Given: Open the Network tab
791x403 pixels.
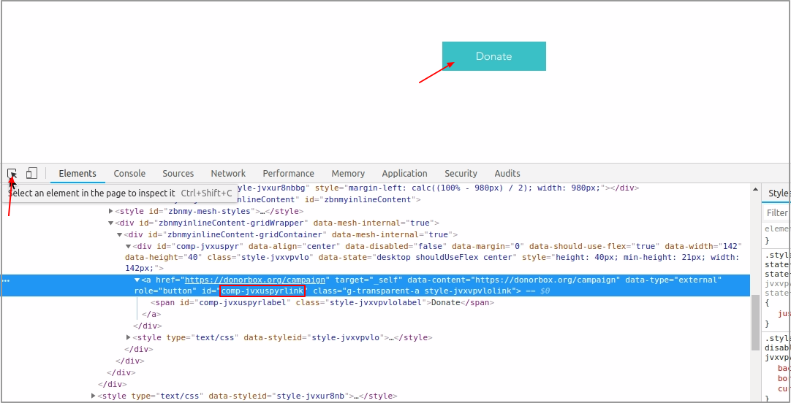Looking at the screenshot, I should pyautogui.click(x=228, y=173).
